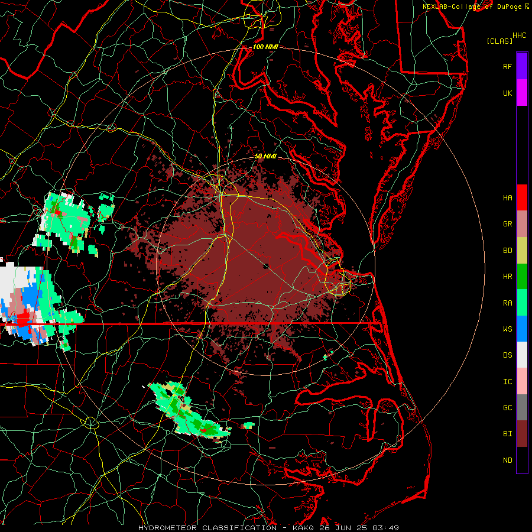Click the GC gray legend swatch
The height and width of the screenshot is (532, 532).
[522, 407]
